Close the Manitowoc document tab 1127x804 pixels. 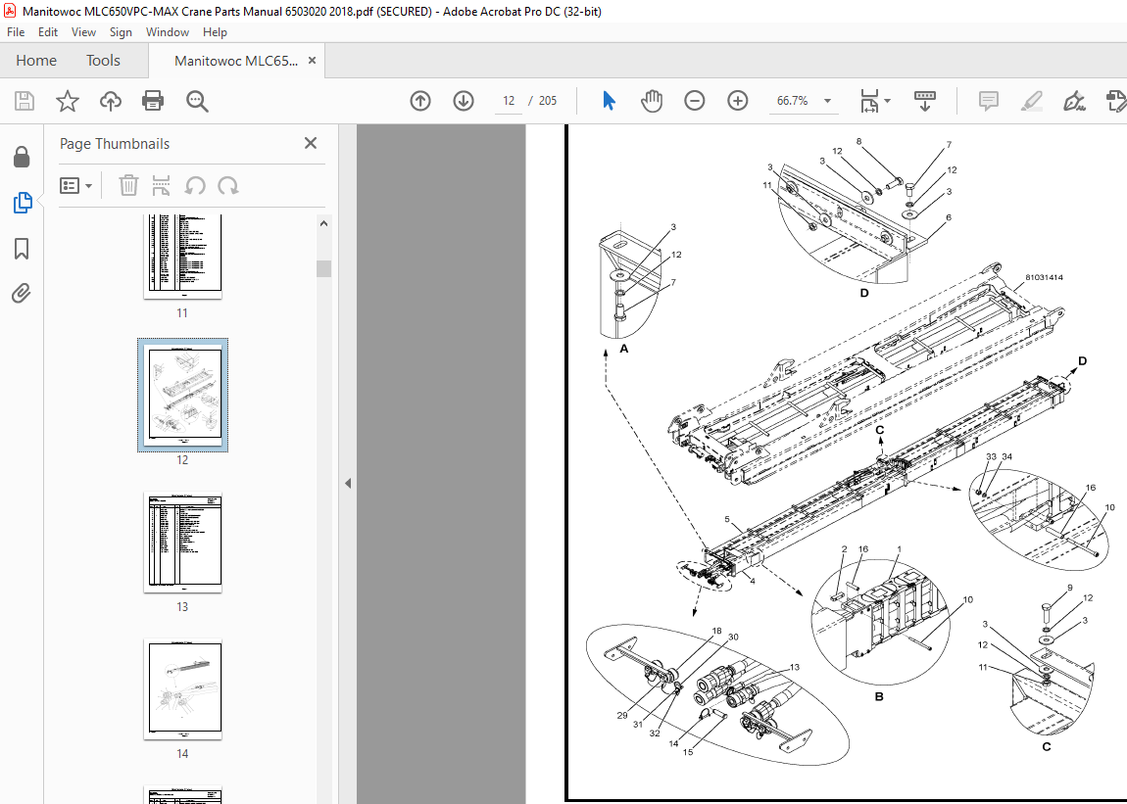pyautogui.click(x=312, y=61)
